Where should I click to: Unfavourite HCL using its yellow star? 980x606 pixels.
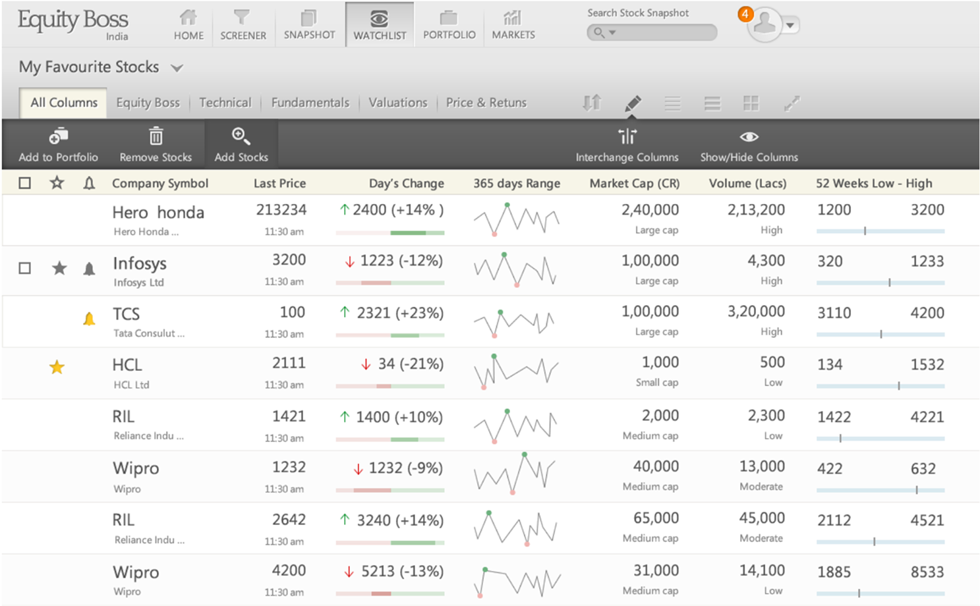pos(57,367)
